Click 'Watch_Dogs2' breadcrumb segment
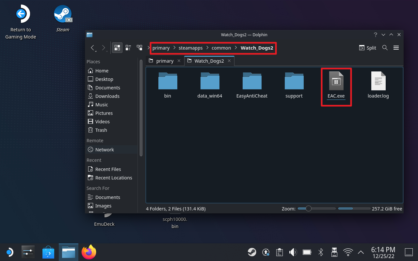The image size is (418, 261). [x=257, y=48]
